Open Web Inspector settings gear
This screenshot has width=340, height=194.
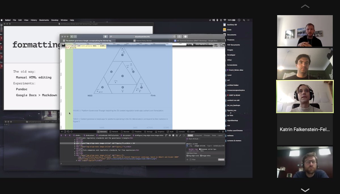click(223, 132)
